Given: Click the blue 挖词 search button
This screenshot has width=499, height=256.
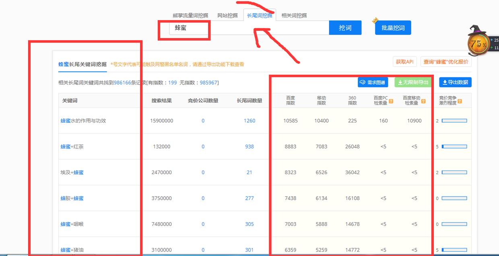Looking at the screenshot, I should 345,28.
